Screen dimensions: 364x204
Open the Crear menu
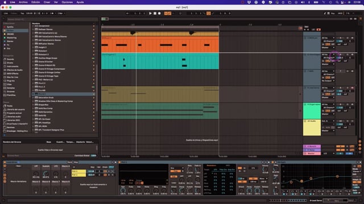coord(47,2)
